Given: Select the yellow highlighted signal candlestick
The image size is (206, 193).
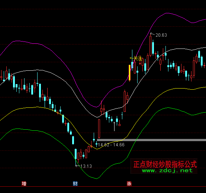Looking at the screenshot, I should click(129, 73).
